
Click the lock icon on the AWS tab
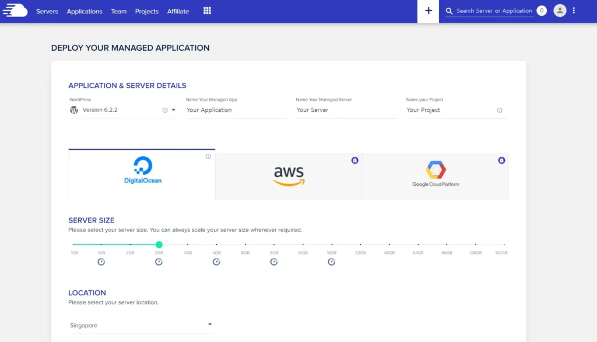355,160
